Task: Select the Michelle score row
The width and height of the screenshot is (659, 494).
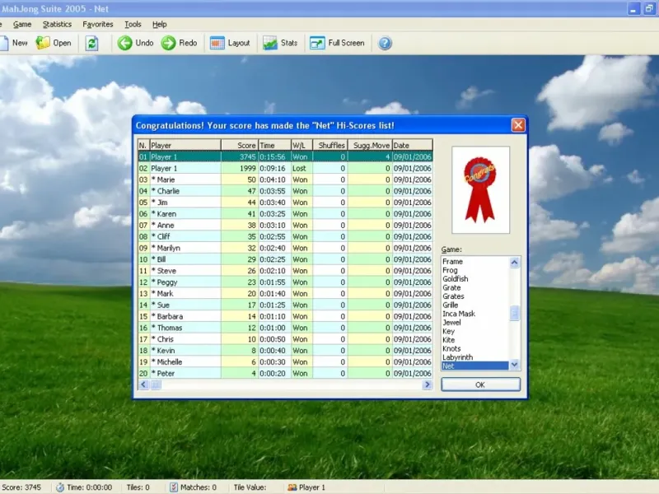Action: click(285, 361)
